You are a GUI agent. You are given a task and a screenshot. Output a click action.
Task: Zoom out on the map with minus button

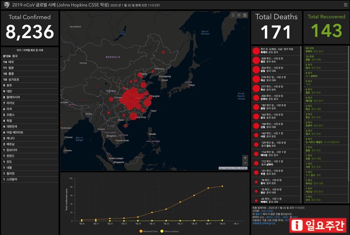245,163
